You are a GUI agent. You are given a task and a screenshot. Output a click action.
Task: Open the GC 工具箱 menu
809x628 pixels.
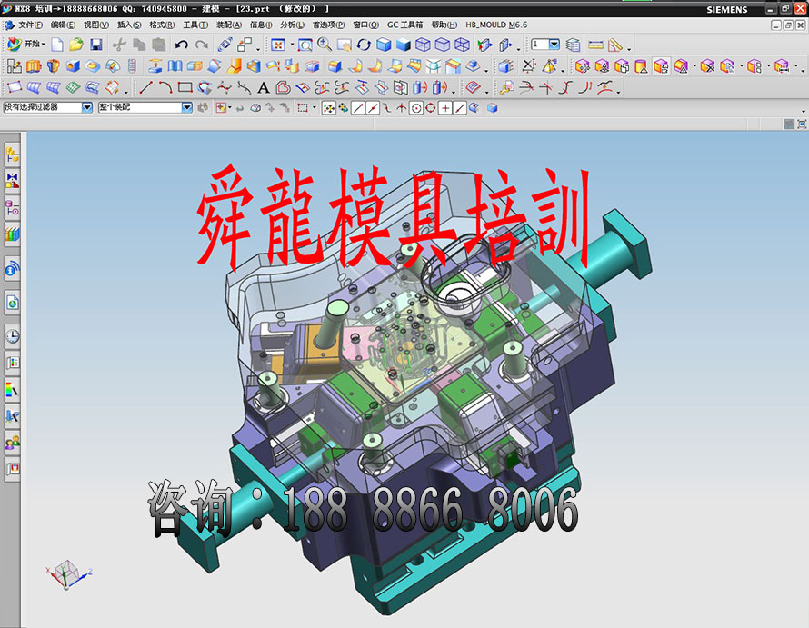pos(405,25)
